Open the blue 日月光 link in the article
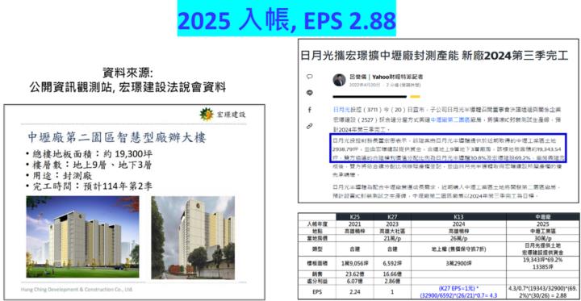The image size is (581, 301). point(341,110)
